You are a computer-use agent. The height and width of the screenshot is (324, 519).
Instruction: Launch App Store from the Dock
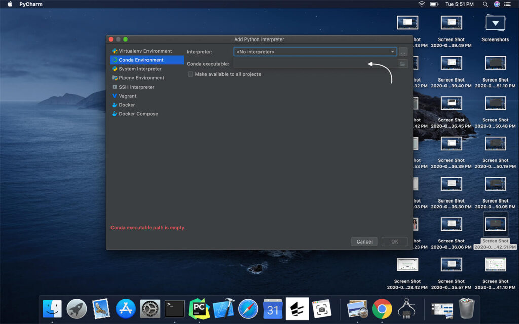pyautogui.click(x=126, y=309)
